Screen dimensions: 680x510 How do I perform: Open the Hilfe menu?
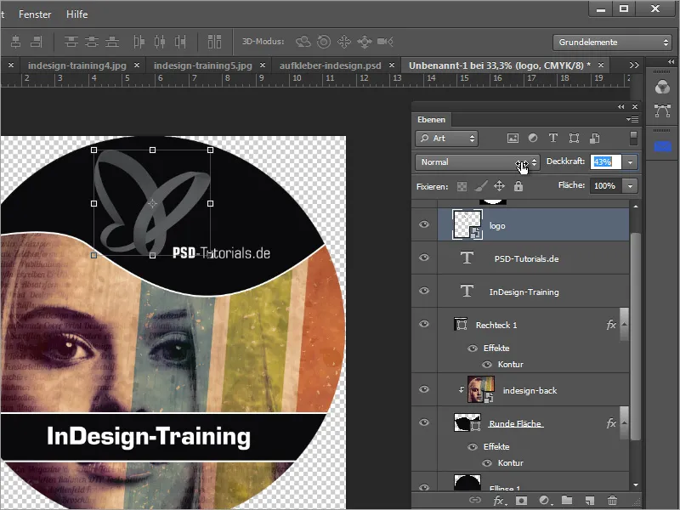pos(76,14)
